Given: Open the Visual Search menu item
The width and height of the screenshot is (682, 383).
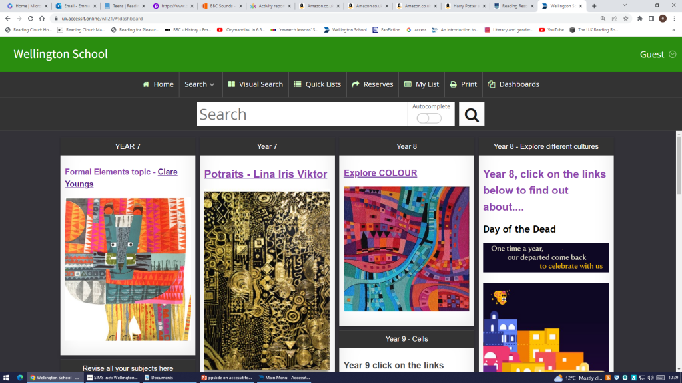Looking at the screenshot, I should click(255, 84).
